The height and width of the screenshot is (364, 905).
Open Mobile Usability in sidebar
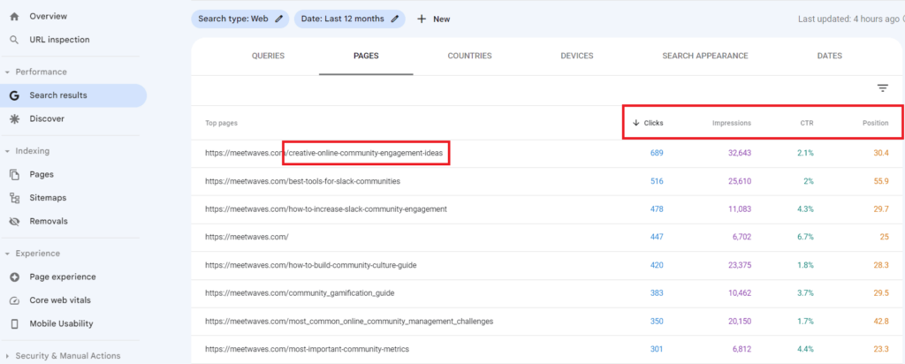[61, 324]
